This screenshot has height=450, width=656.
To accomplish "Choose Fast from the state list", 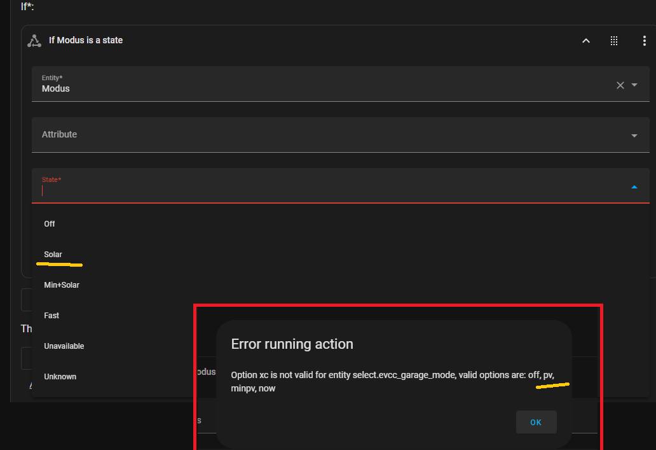I will (113, 316).
